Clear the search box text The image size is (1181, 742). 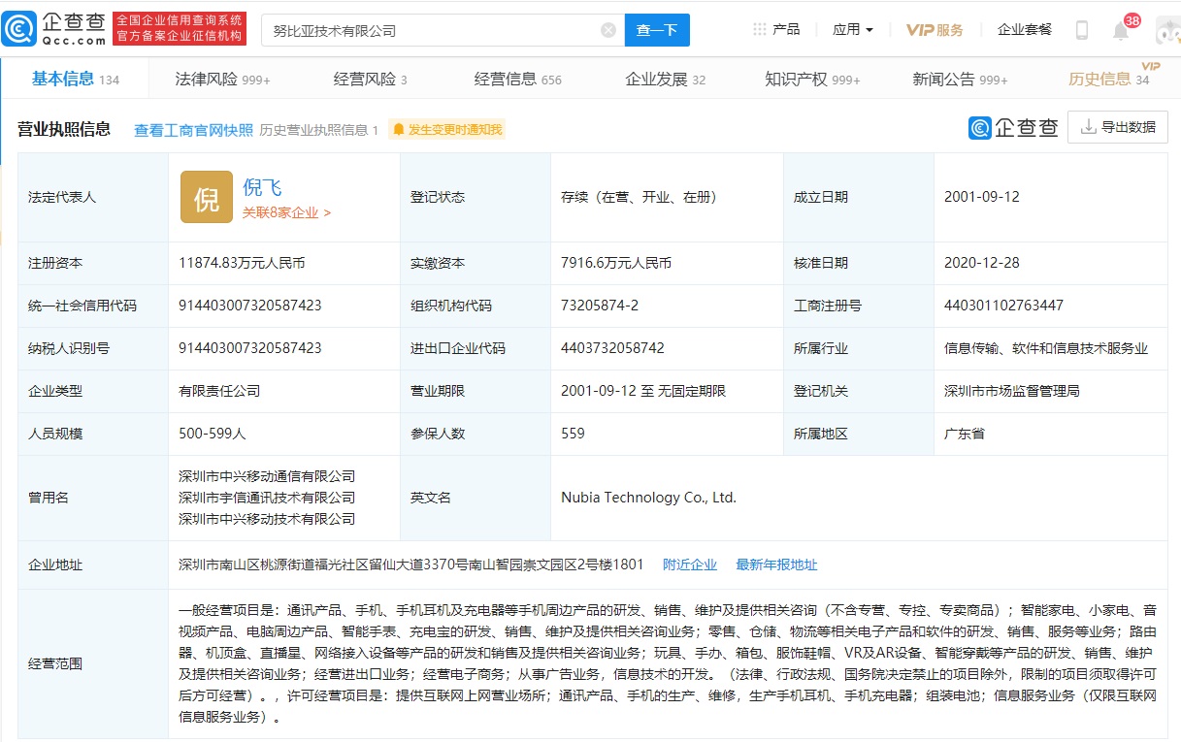click(x=608, y=30)
